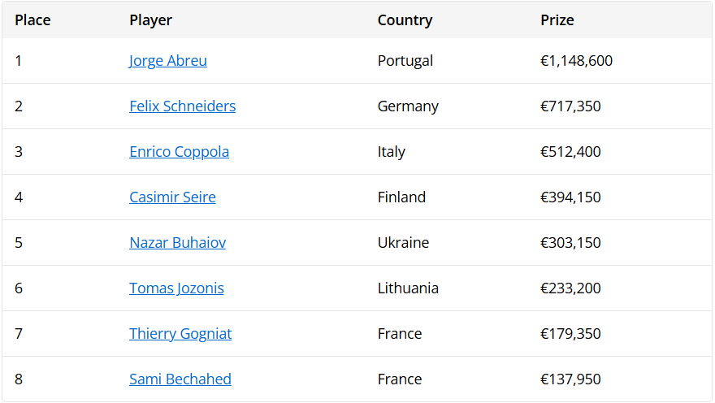Click the Place column header
This screenshot has height=403, width=715.
point(32,20)
